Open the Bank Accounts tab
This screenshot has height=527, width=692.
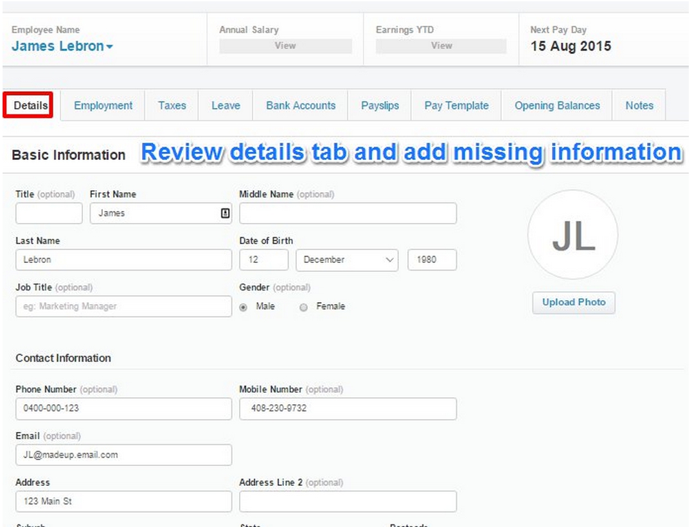(301, 106)
